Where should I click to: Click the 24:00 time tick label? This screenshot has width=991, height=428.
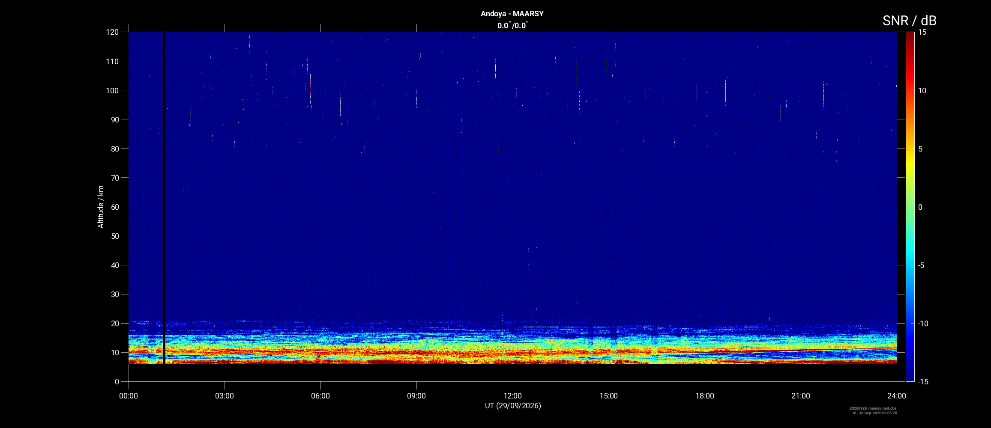click(x=897, y=396)
